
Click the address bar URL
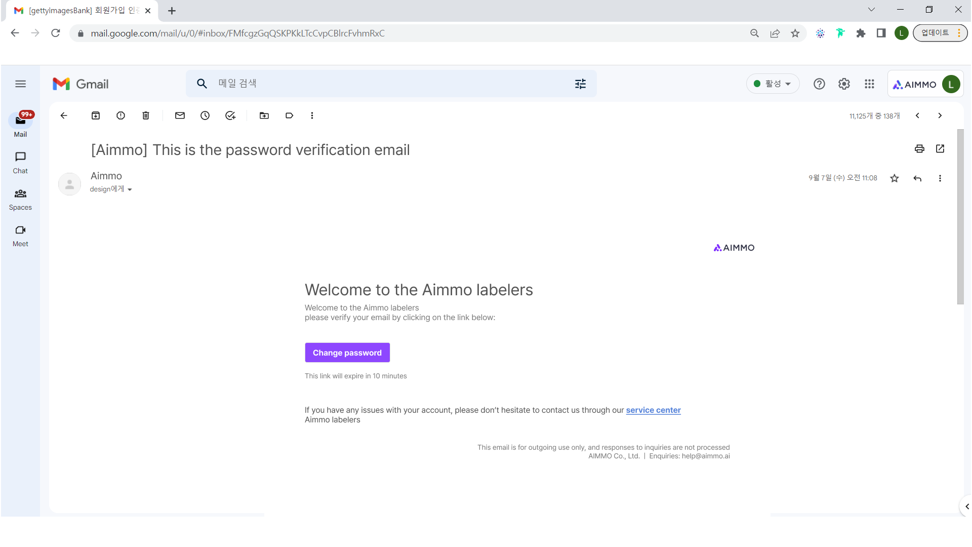pos(237,33)
